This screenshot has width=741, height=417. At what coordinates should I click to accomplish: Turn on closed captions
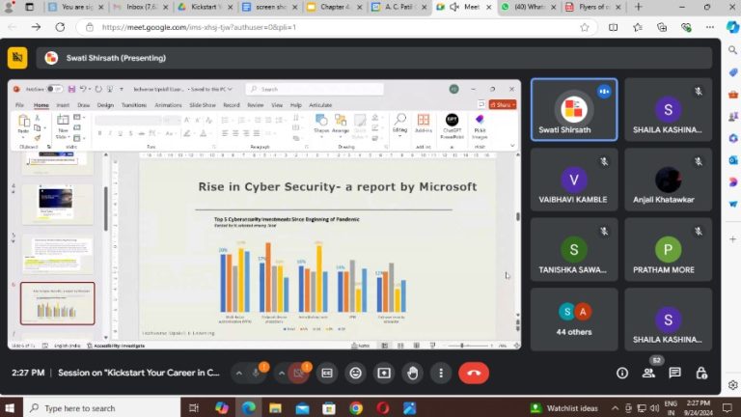(x=327, y=373)
